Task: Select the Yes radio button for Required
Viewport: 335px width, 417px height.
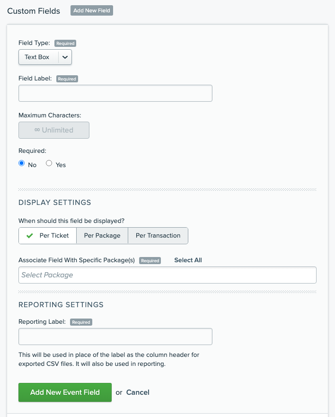Action: coord(49,163)
